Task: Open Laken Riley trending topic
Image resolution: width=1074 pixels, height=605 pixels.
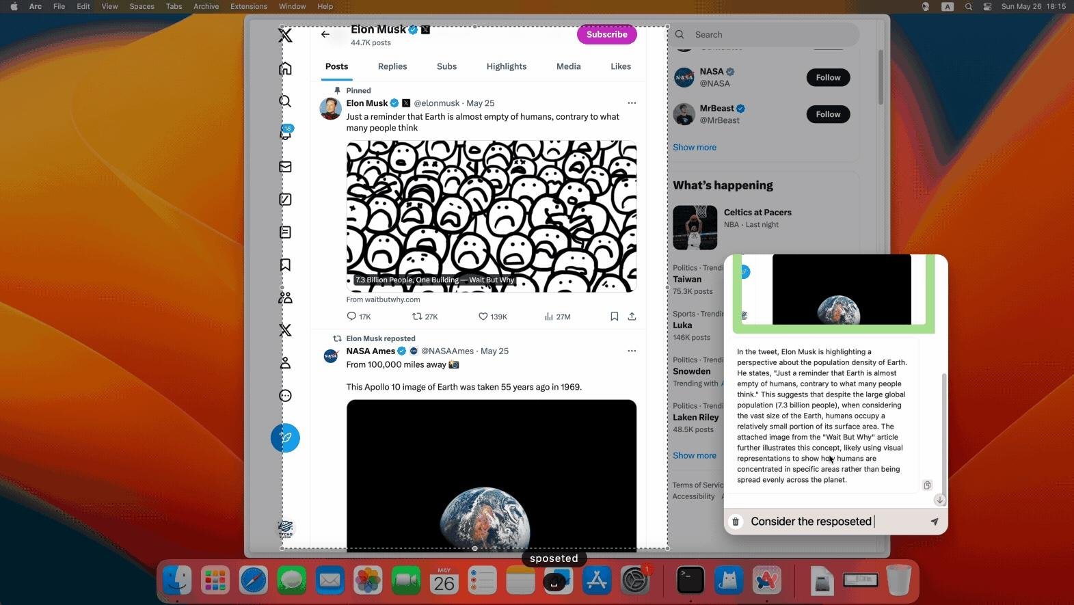Action: 696,417
